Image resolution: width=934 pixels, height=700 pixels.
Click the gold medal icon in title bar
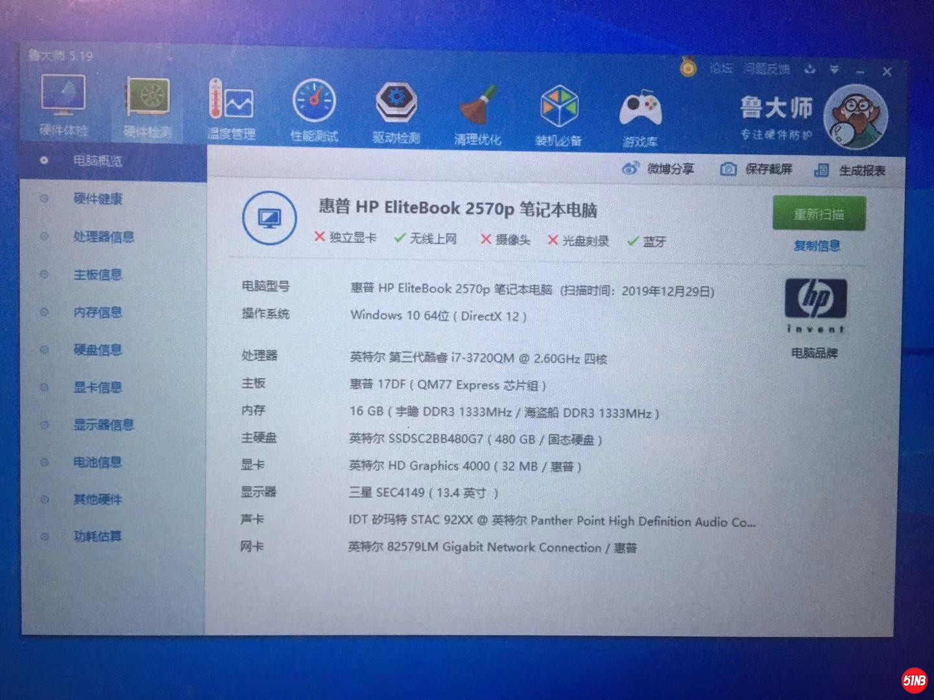pyautogui.click(x=688, y=67)
